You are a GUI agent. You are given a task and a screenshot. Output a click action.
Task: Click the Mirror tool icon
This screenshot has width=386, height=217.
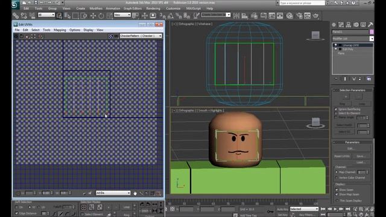236,16
